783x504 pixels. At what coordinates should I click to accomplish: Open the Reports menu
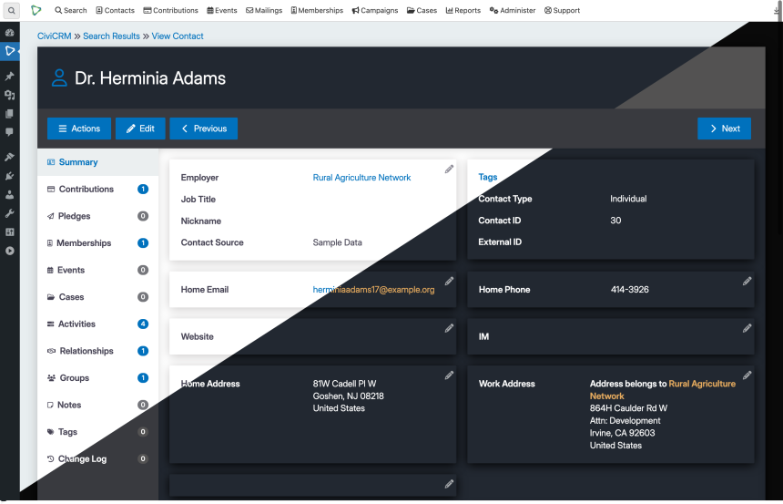463,10
